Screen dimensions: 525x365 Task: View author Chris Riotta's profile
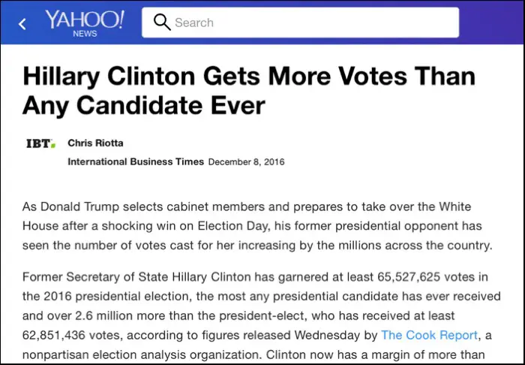pyautogui.click(x=95, y=143)
